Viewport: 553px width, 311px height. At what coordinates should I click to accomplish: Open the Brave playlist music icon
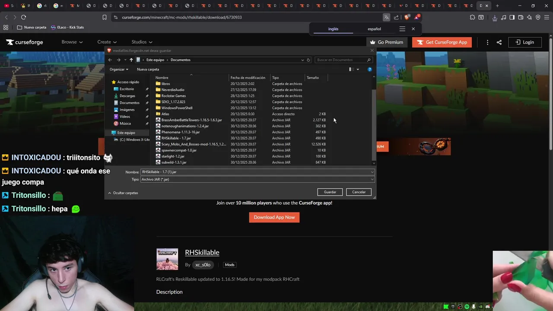(x=503, y=17)
